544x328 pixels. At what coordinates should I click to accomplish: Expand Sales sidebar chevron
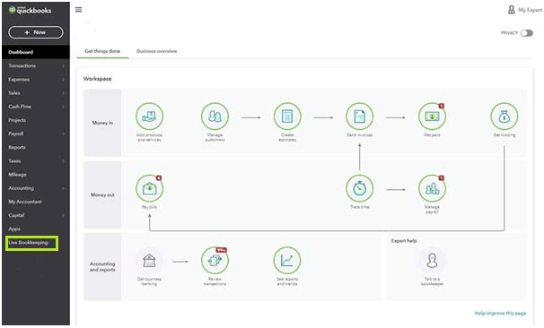pos(63,93)
